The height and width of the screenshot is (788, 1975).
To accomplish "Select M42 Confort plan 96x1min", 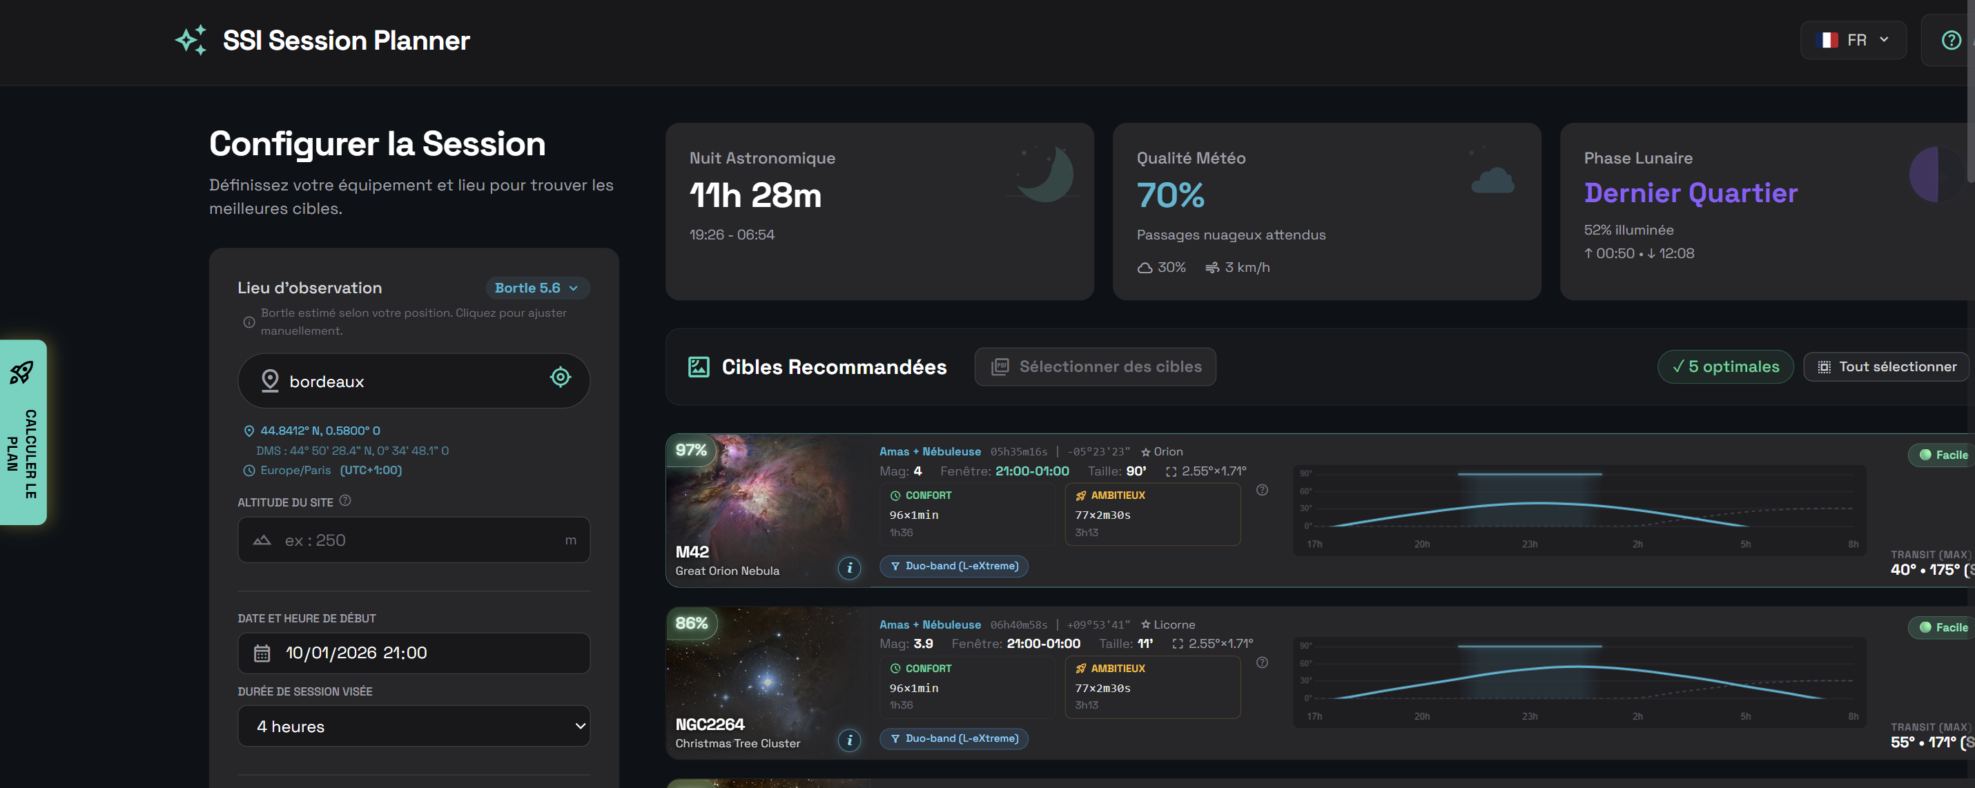I will click(967, 513).
